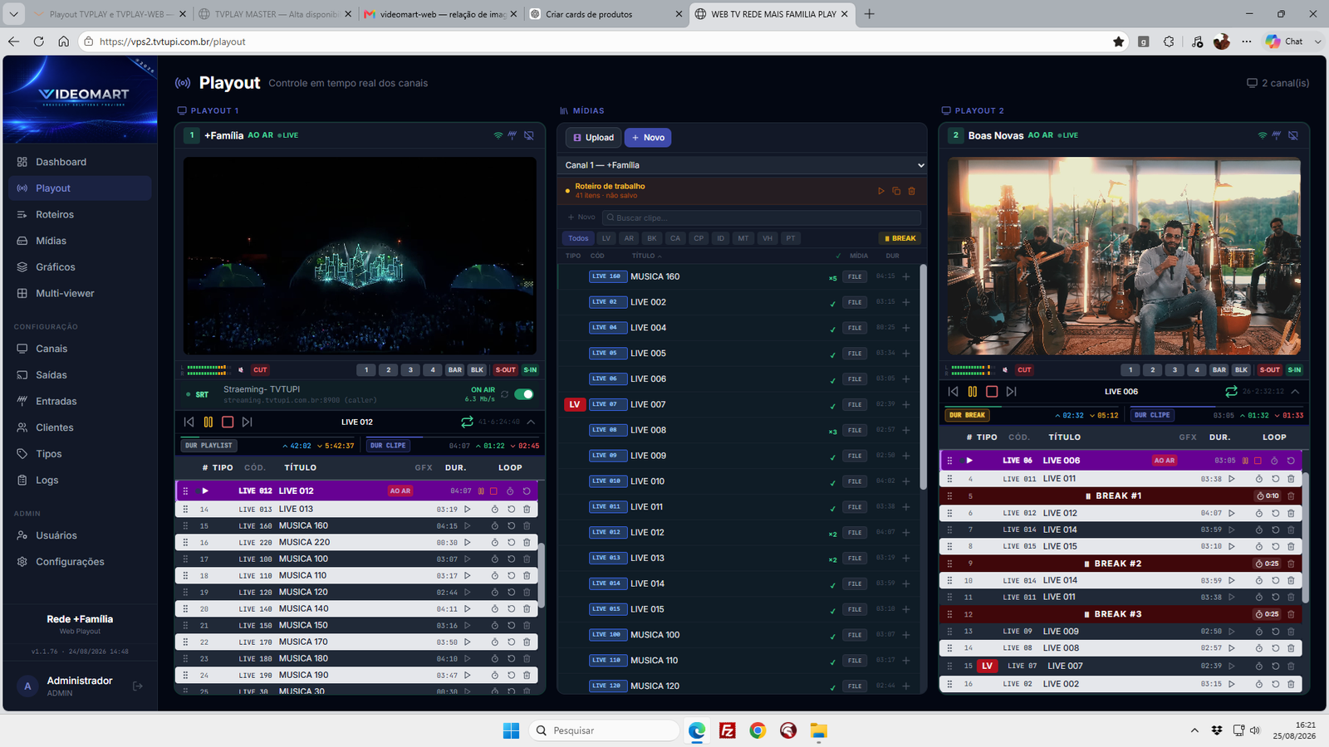Reconnect SRT stream with refresh icon

coord(504,394)
